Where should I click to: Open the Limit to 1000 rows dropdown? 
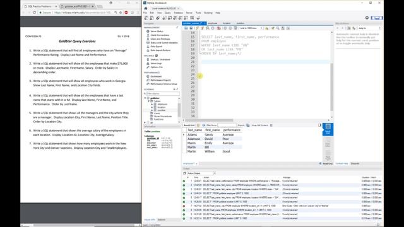[251, 28]
